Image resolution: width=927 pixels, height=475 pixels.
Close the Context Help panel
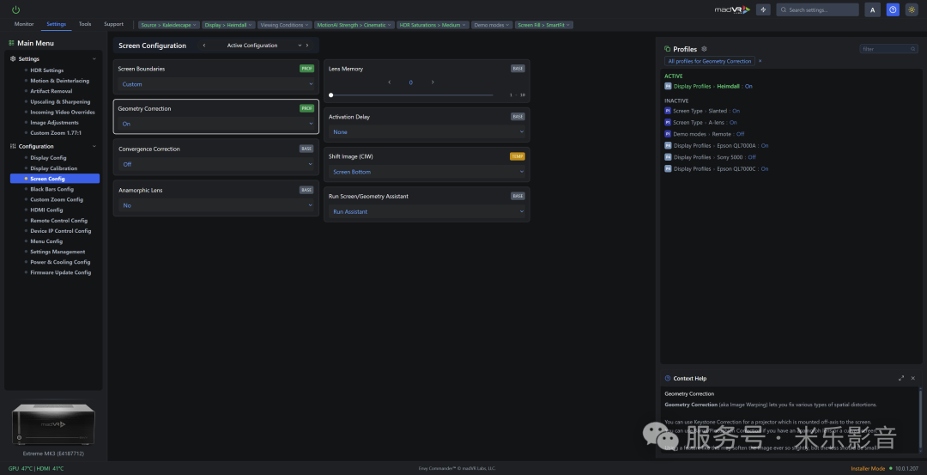click(912, 378)
